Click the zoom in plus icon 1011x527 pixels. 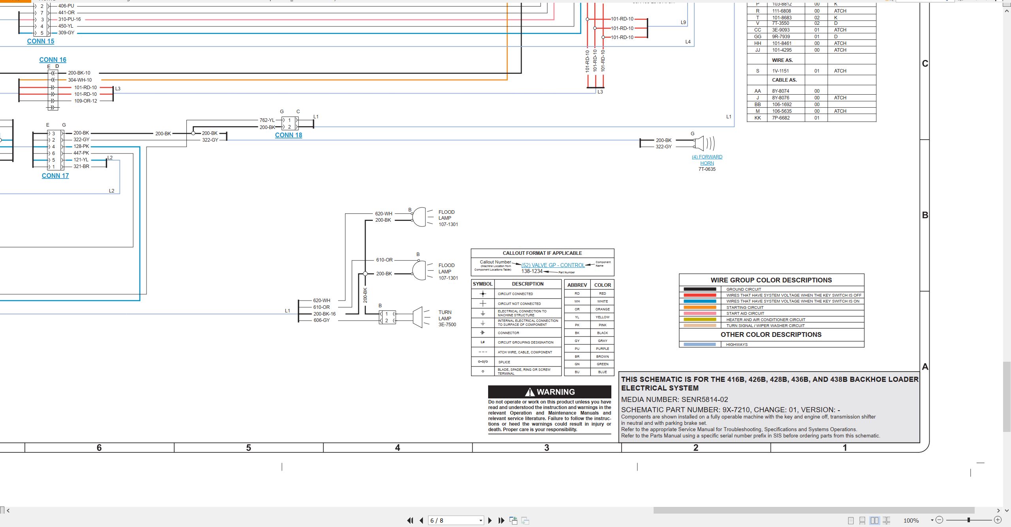pos(998,520)
